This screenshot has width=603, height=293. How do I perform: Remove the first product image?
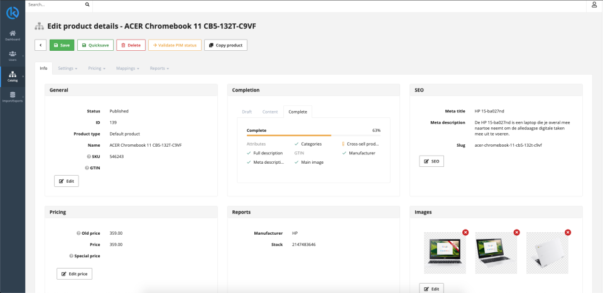465,232
